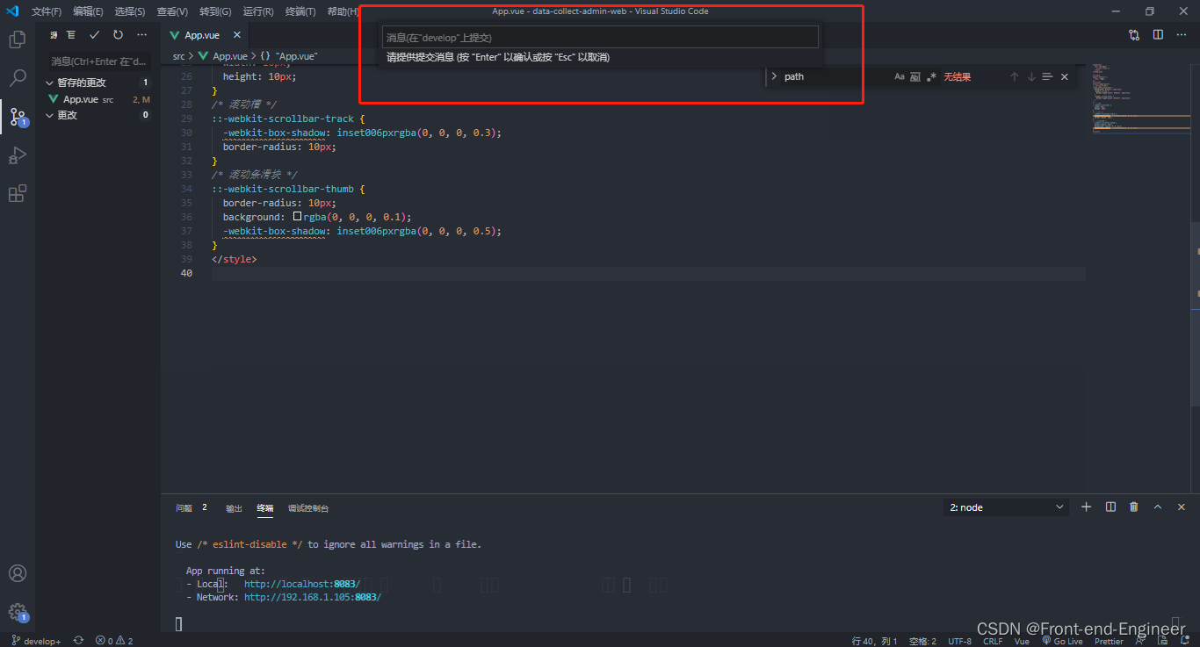The image size is (1200, 647).
Task: Select the App.vue editor tab
Action: click(201, 35)
